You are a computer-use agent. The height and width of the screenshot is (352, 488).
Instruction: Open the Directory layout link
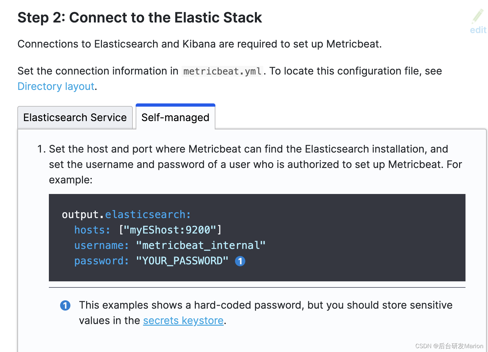click(56, 86)
